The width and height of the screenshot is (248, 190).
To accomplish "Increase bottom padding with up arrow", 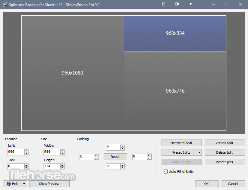I will [x=122, y=165].
